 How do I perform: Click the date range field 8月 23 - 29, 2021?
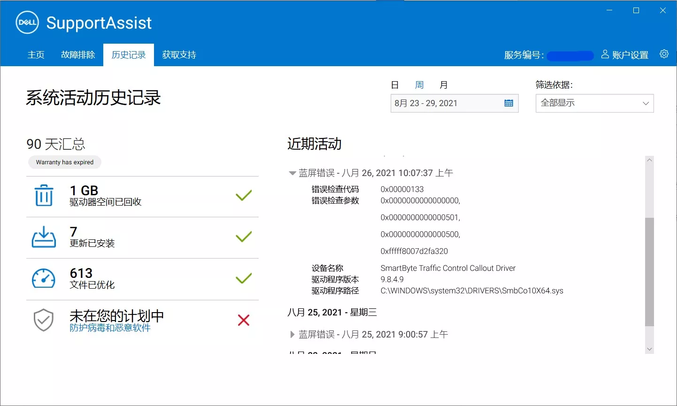point(454,103)
